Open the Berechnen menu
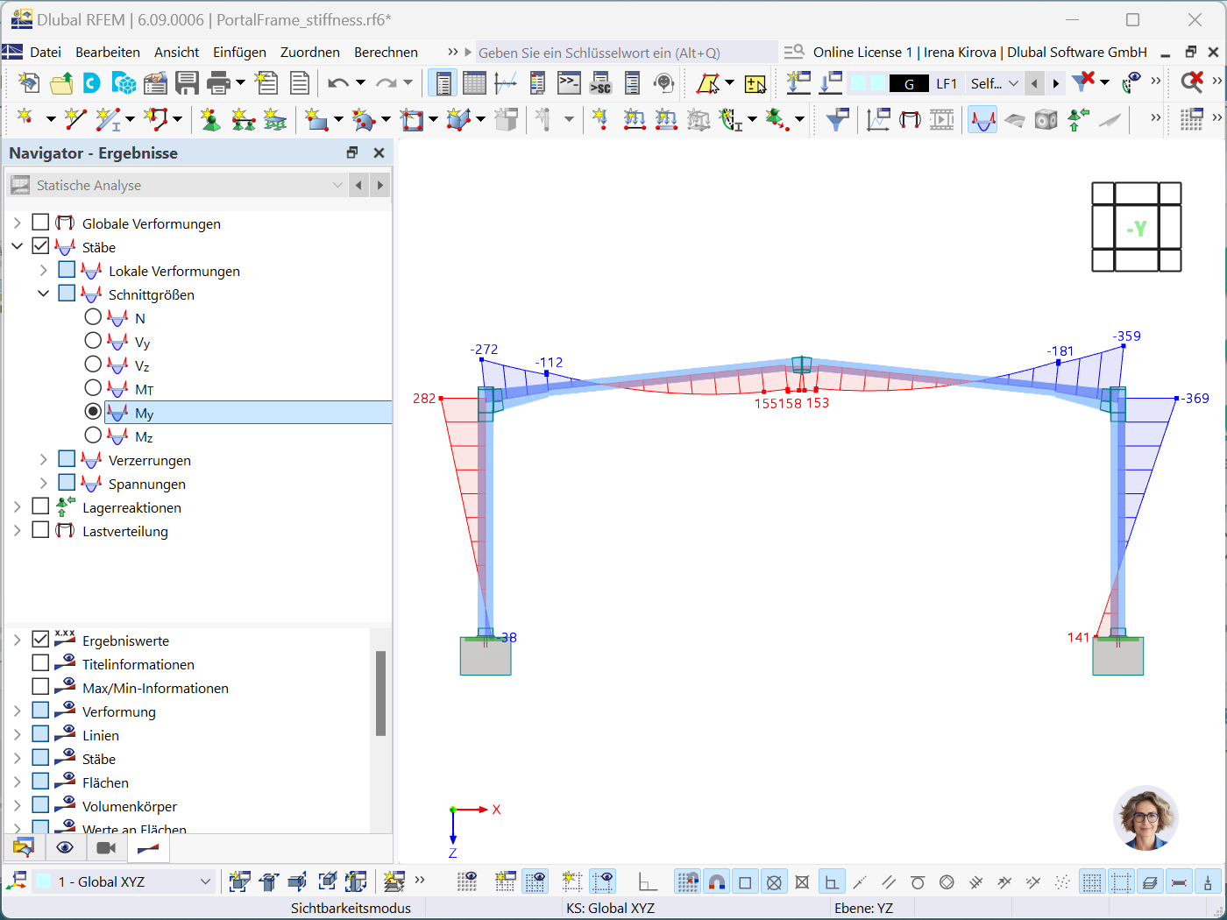Screen dimensions: 1227x920 click(x=386, y=52)
